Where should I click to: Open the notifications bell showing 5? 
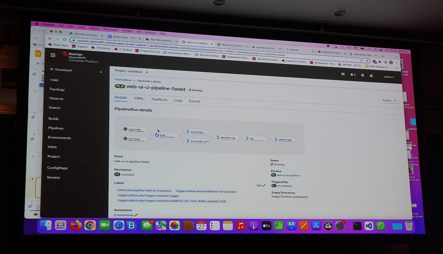[x=353, y=75]
